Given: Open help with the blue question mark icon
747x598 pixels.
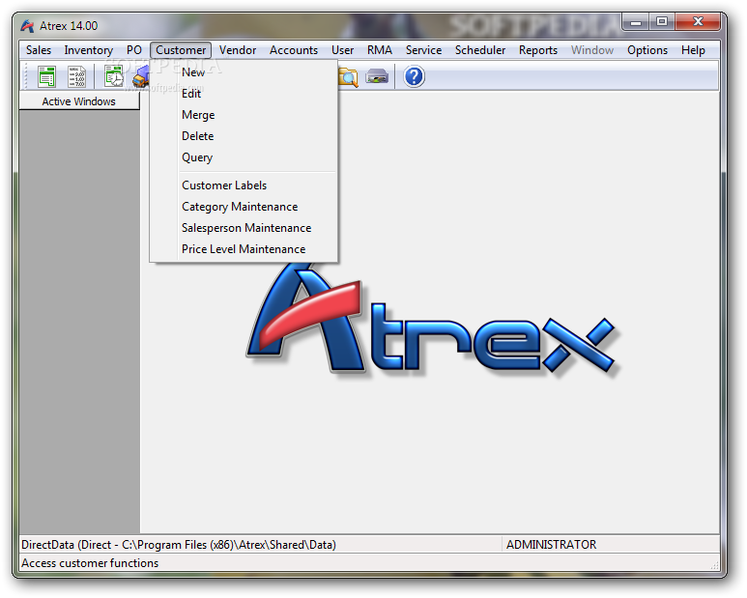Looking at the screenshot, I should [414, 76].
